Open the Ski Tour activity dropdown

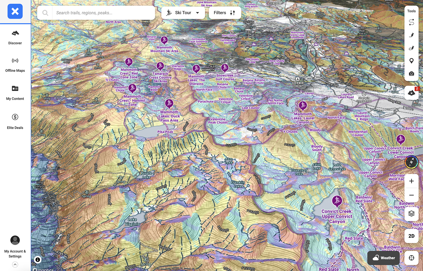pos(183,13)
